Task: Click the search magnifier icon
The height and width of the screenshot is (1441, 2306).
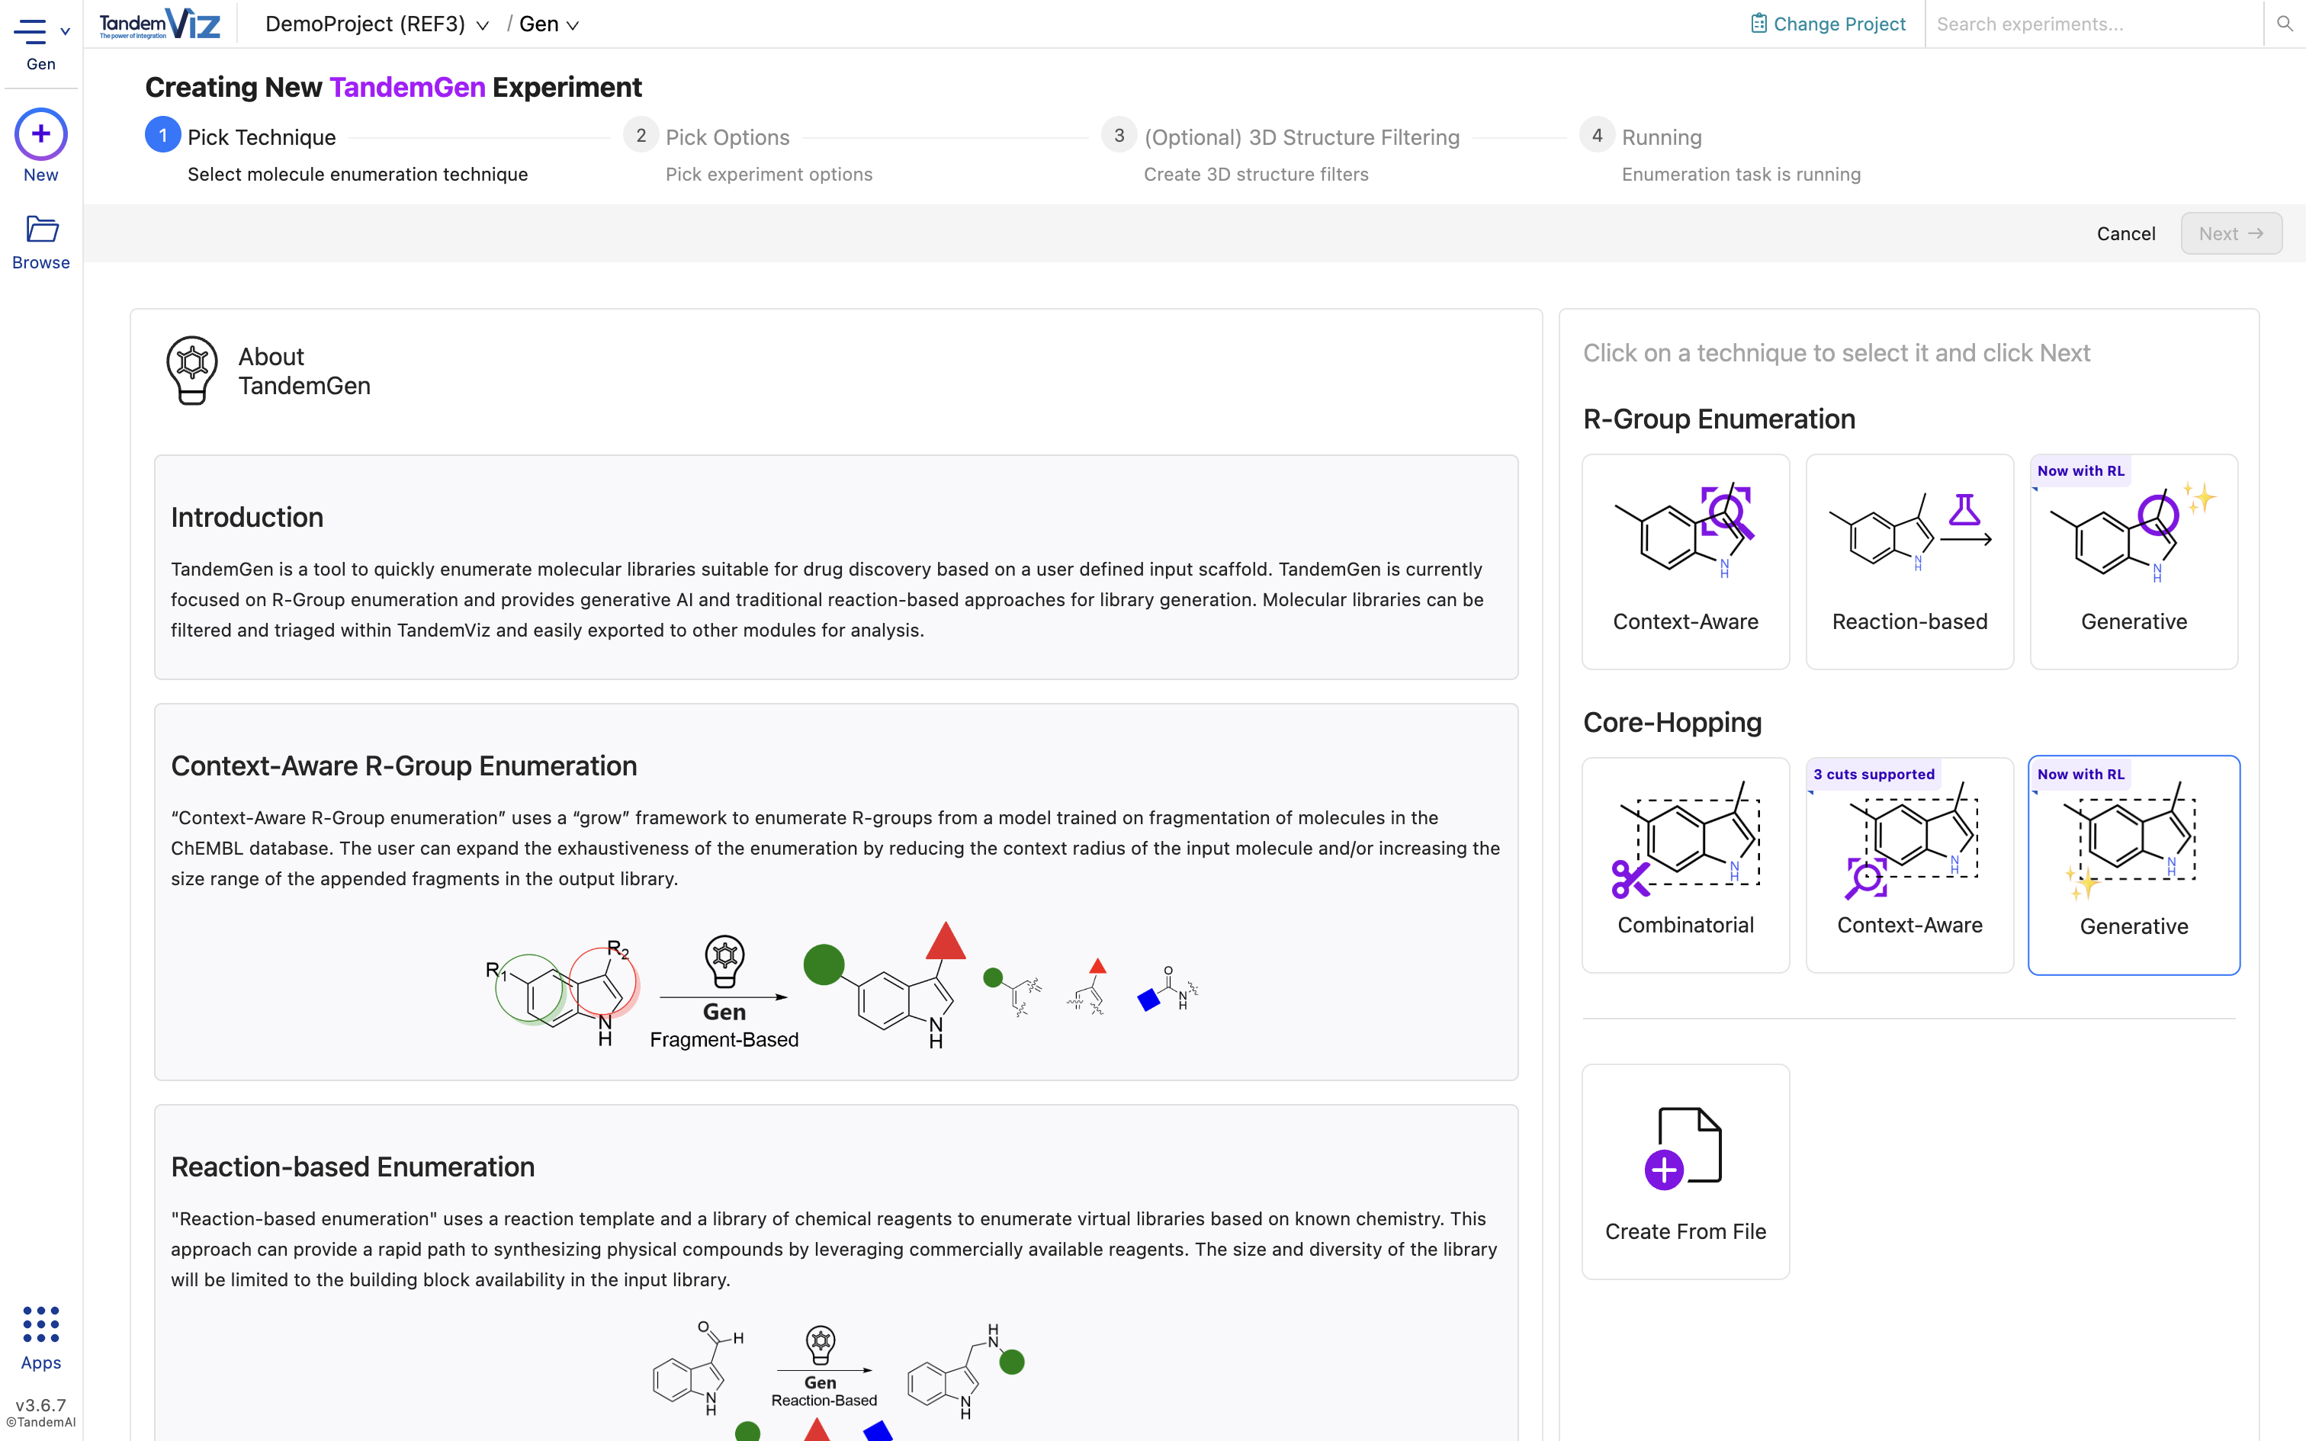Action: (x=2285, y=24)
